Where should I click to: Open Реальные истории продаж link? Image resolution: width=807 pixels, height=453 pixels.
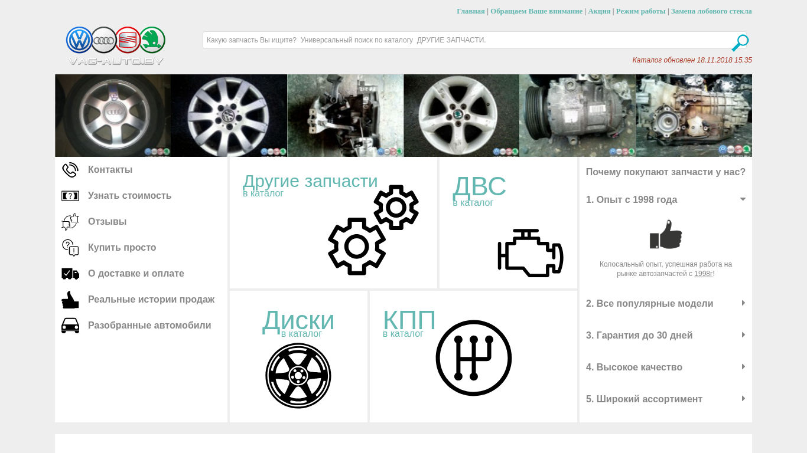(x=151, y=300)
